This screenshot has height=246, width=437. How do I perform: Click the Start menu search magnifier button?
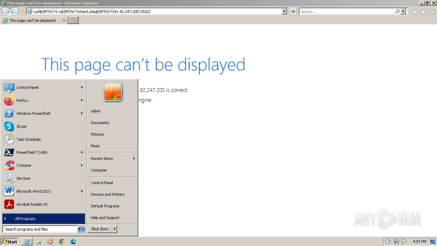(x=81, y=229)
